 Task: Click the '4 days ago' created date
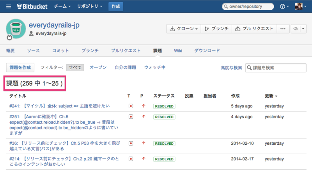point(241,117)
